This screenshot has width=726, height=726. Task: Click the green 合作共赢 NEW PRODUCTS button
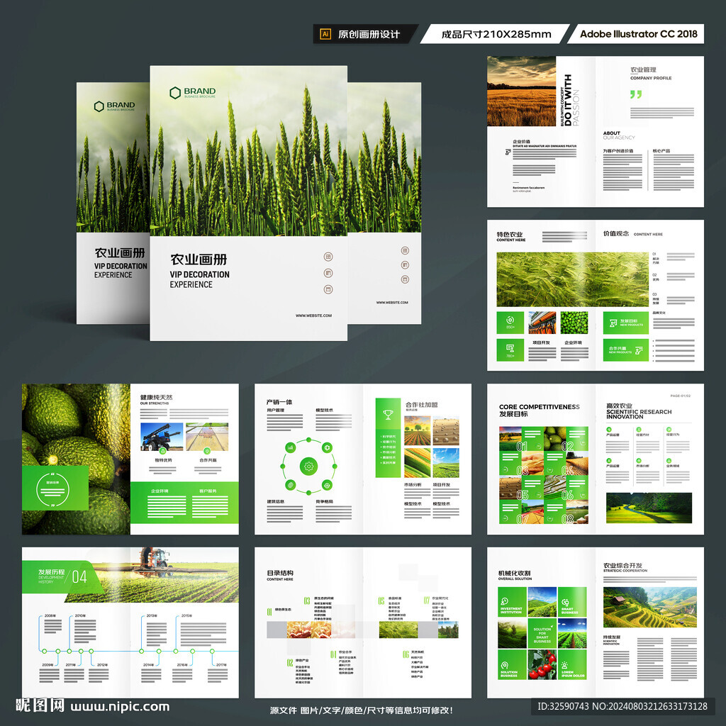click(x=625, y=350)
